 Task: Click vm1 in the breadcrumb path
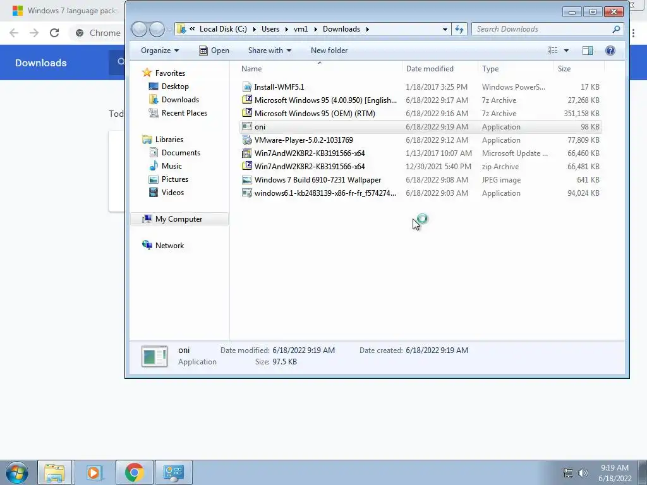300,29
